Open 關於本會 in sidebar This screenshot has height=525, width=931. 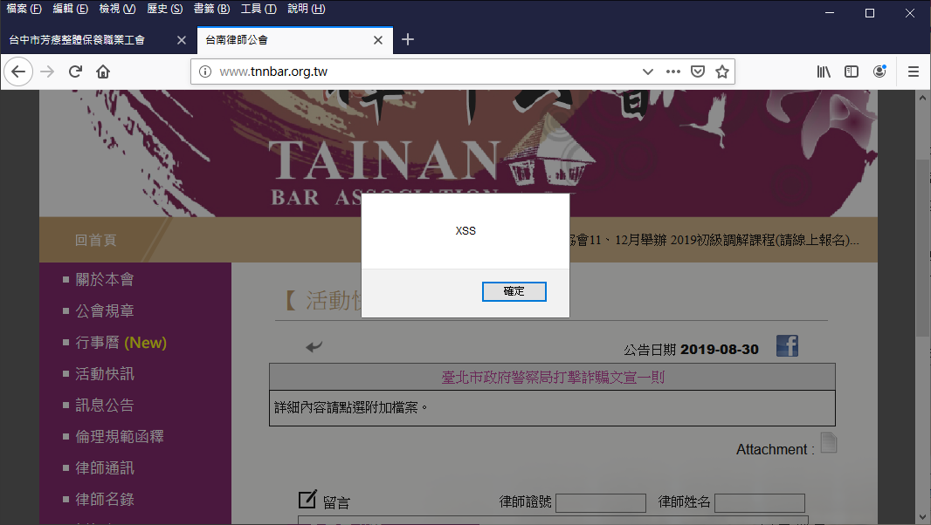(x=105, y=279)
